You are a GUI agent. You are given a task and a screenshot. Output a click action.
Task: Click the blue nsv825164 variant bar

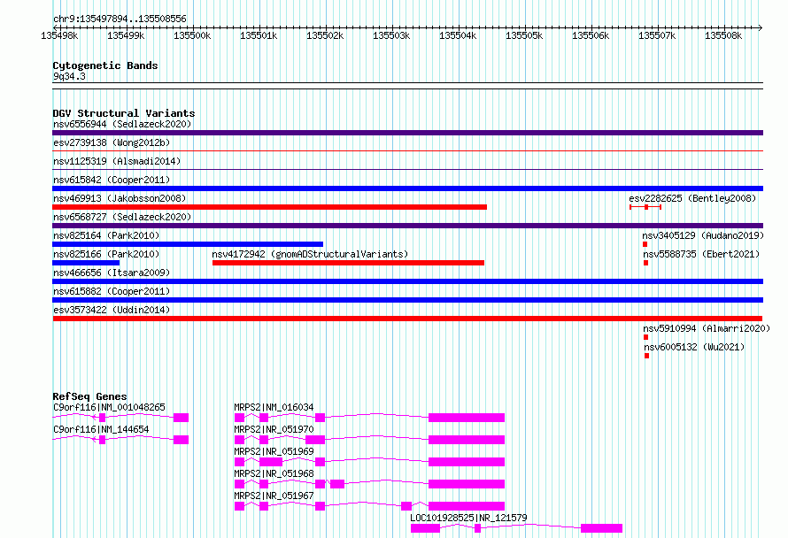tap(188, 244)
